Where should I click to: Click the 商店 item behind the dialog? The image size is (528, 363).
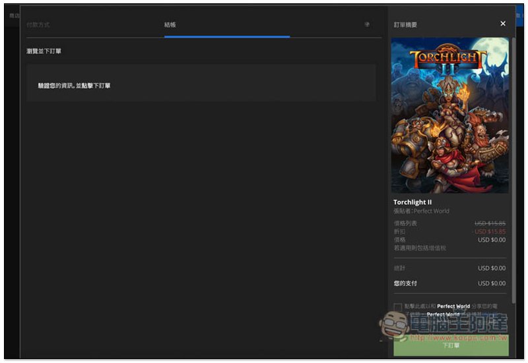[x=13, y=14]
